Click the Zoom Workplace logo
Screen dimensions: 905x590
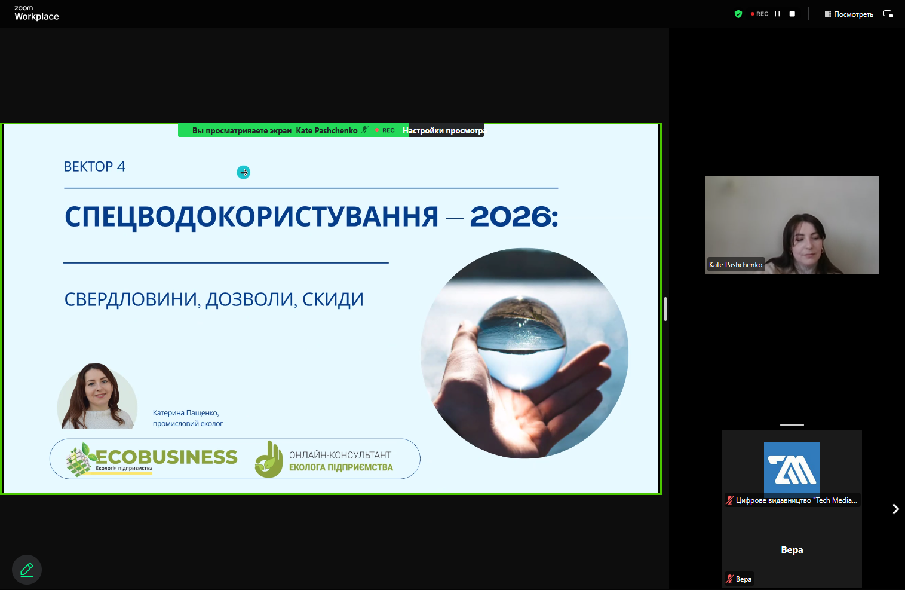click(x=36, y=13)
